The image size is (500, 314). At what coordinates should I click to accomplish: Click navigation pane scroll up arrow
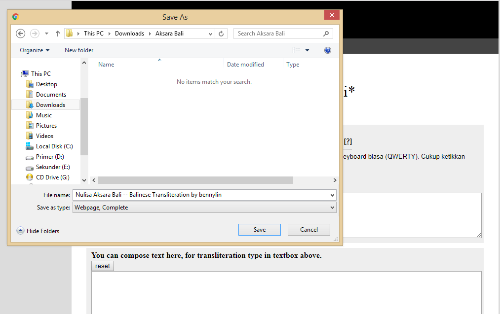point(84,63)
